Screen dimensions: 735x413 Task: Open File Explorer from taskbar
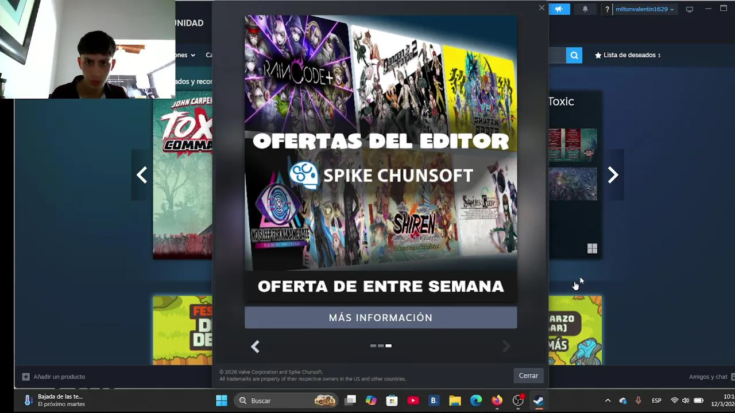[455, 400]
